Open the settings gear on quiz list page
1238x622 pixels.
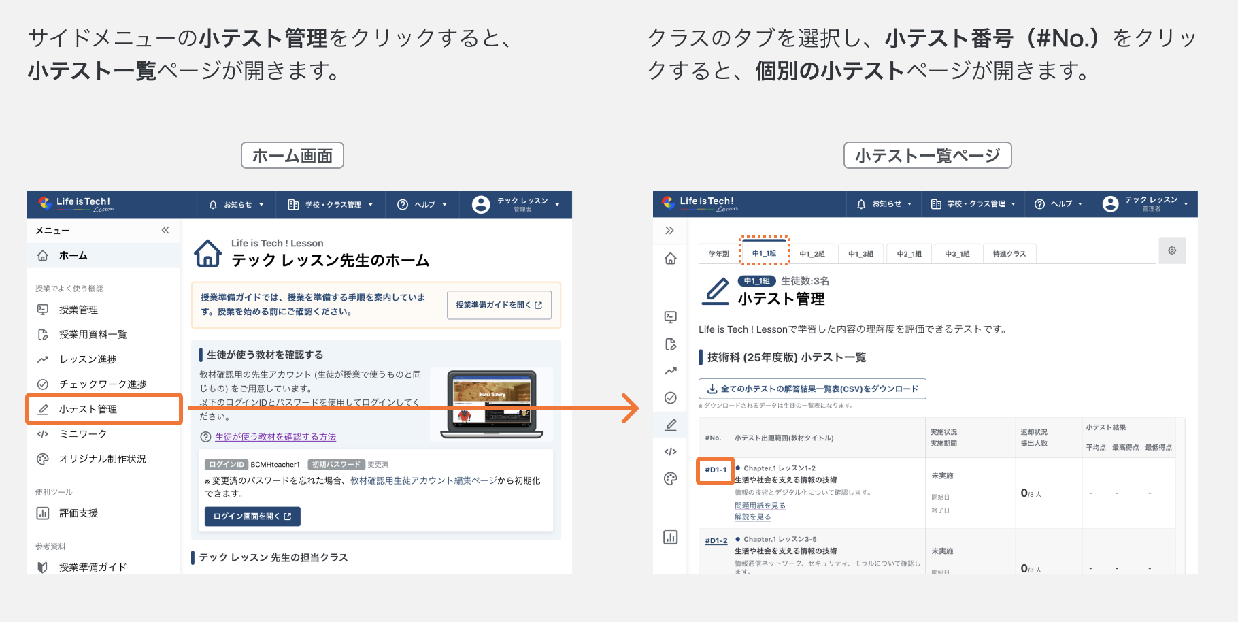pyautogui.click(x=1172, y=250)
